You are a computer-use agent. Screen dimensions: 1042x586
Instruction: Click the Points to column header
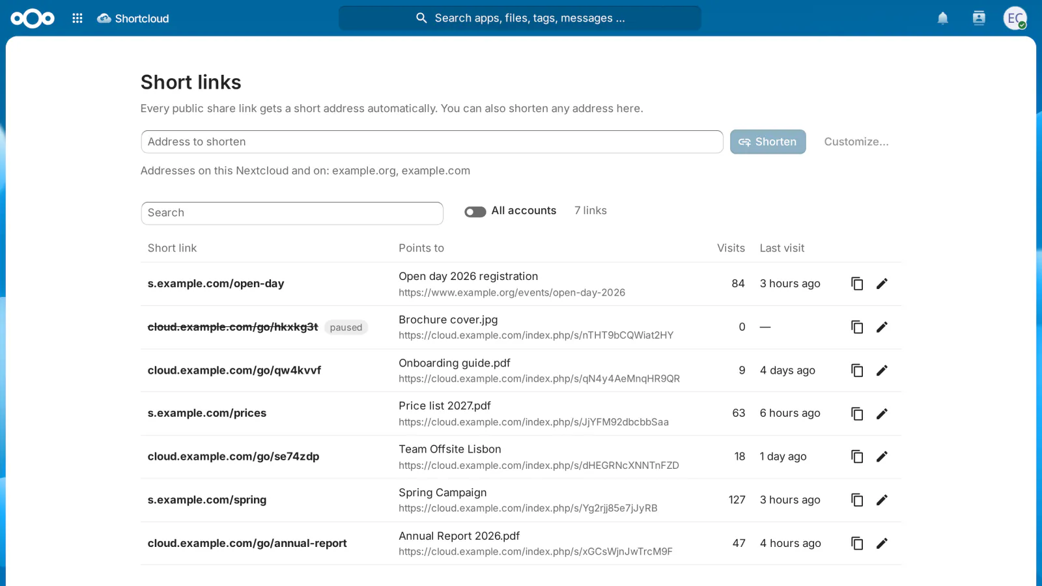(421, 248)
